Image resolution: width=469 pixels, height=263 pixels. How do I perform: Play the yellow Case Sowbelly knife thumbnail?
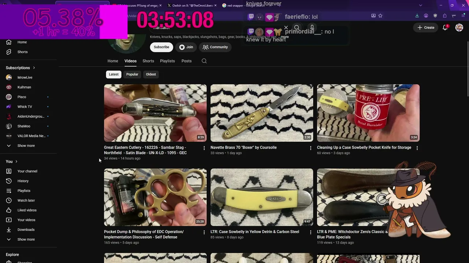(262, 197)
